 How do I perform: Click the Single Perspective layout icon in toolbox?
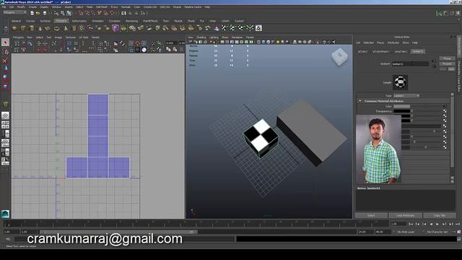coord(5,116)
